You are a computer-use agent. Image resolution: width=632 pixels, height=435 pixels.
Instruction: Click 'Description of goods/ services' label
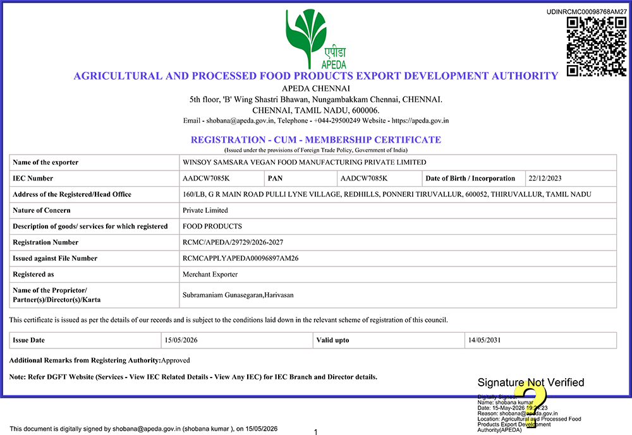(90, 227)
